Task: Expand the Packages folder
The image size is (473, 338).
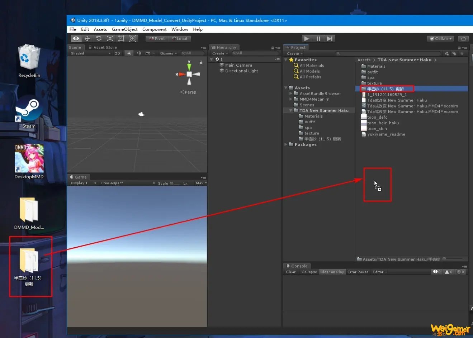Action: (x=286, y=144)
